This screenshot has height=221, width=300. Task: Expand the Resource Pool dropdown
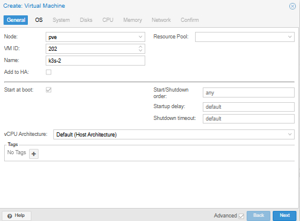pyautogui.click(x=290, y=37)
